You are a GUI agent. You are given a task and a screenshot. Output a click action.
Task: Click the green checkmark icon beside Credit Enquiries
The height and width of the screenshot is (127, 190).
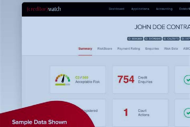coord(187,80)
